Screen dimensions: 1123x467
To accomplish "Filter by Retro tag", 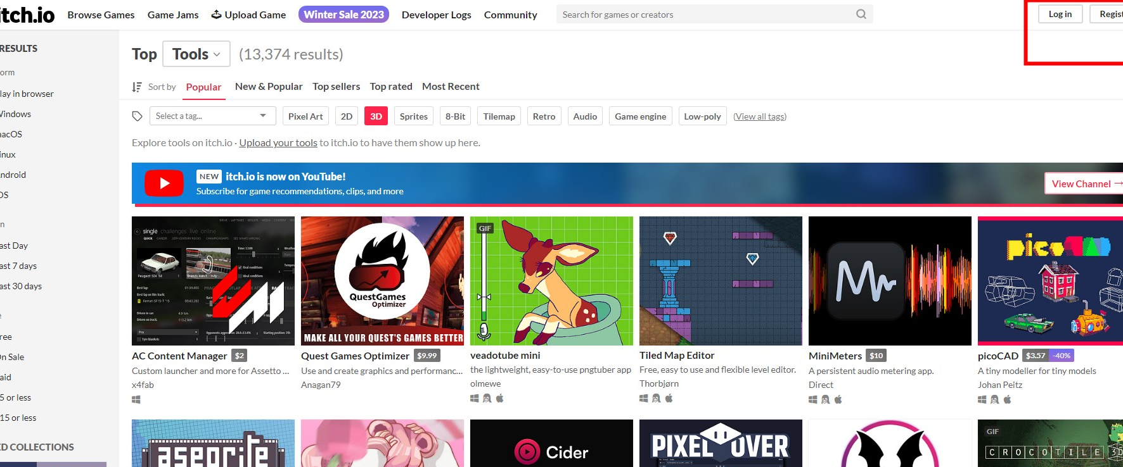I will click(544, 116).
